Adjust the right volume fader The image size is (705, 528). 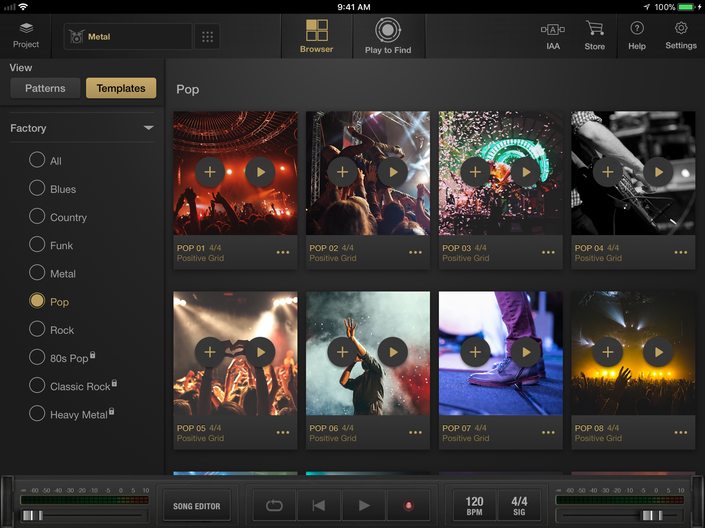653,515
